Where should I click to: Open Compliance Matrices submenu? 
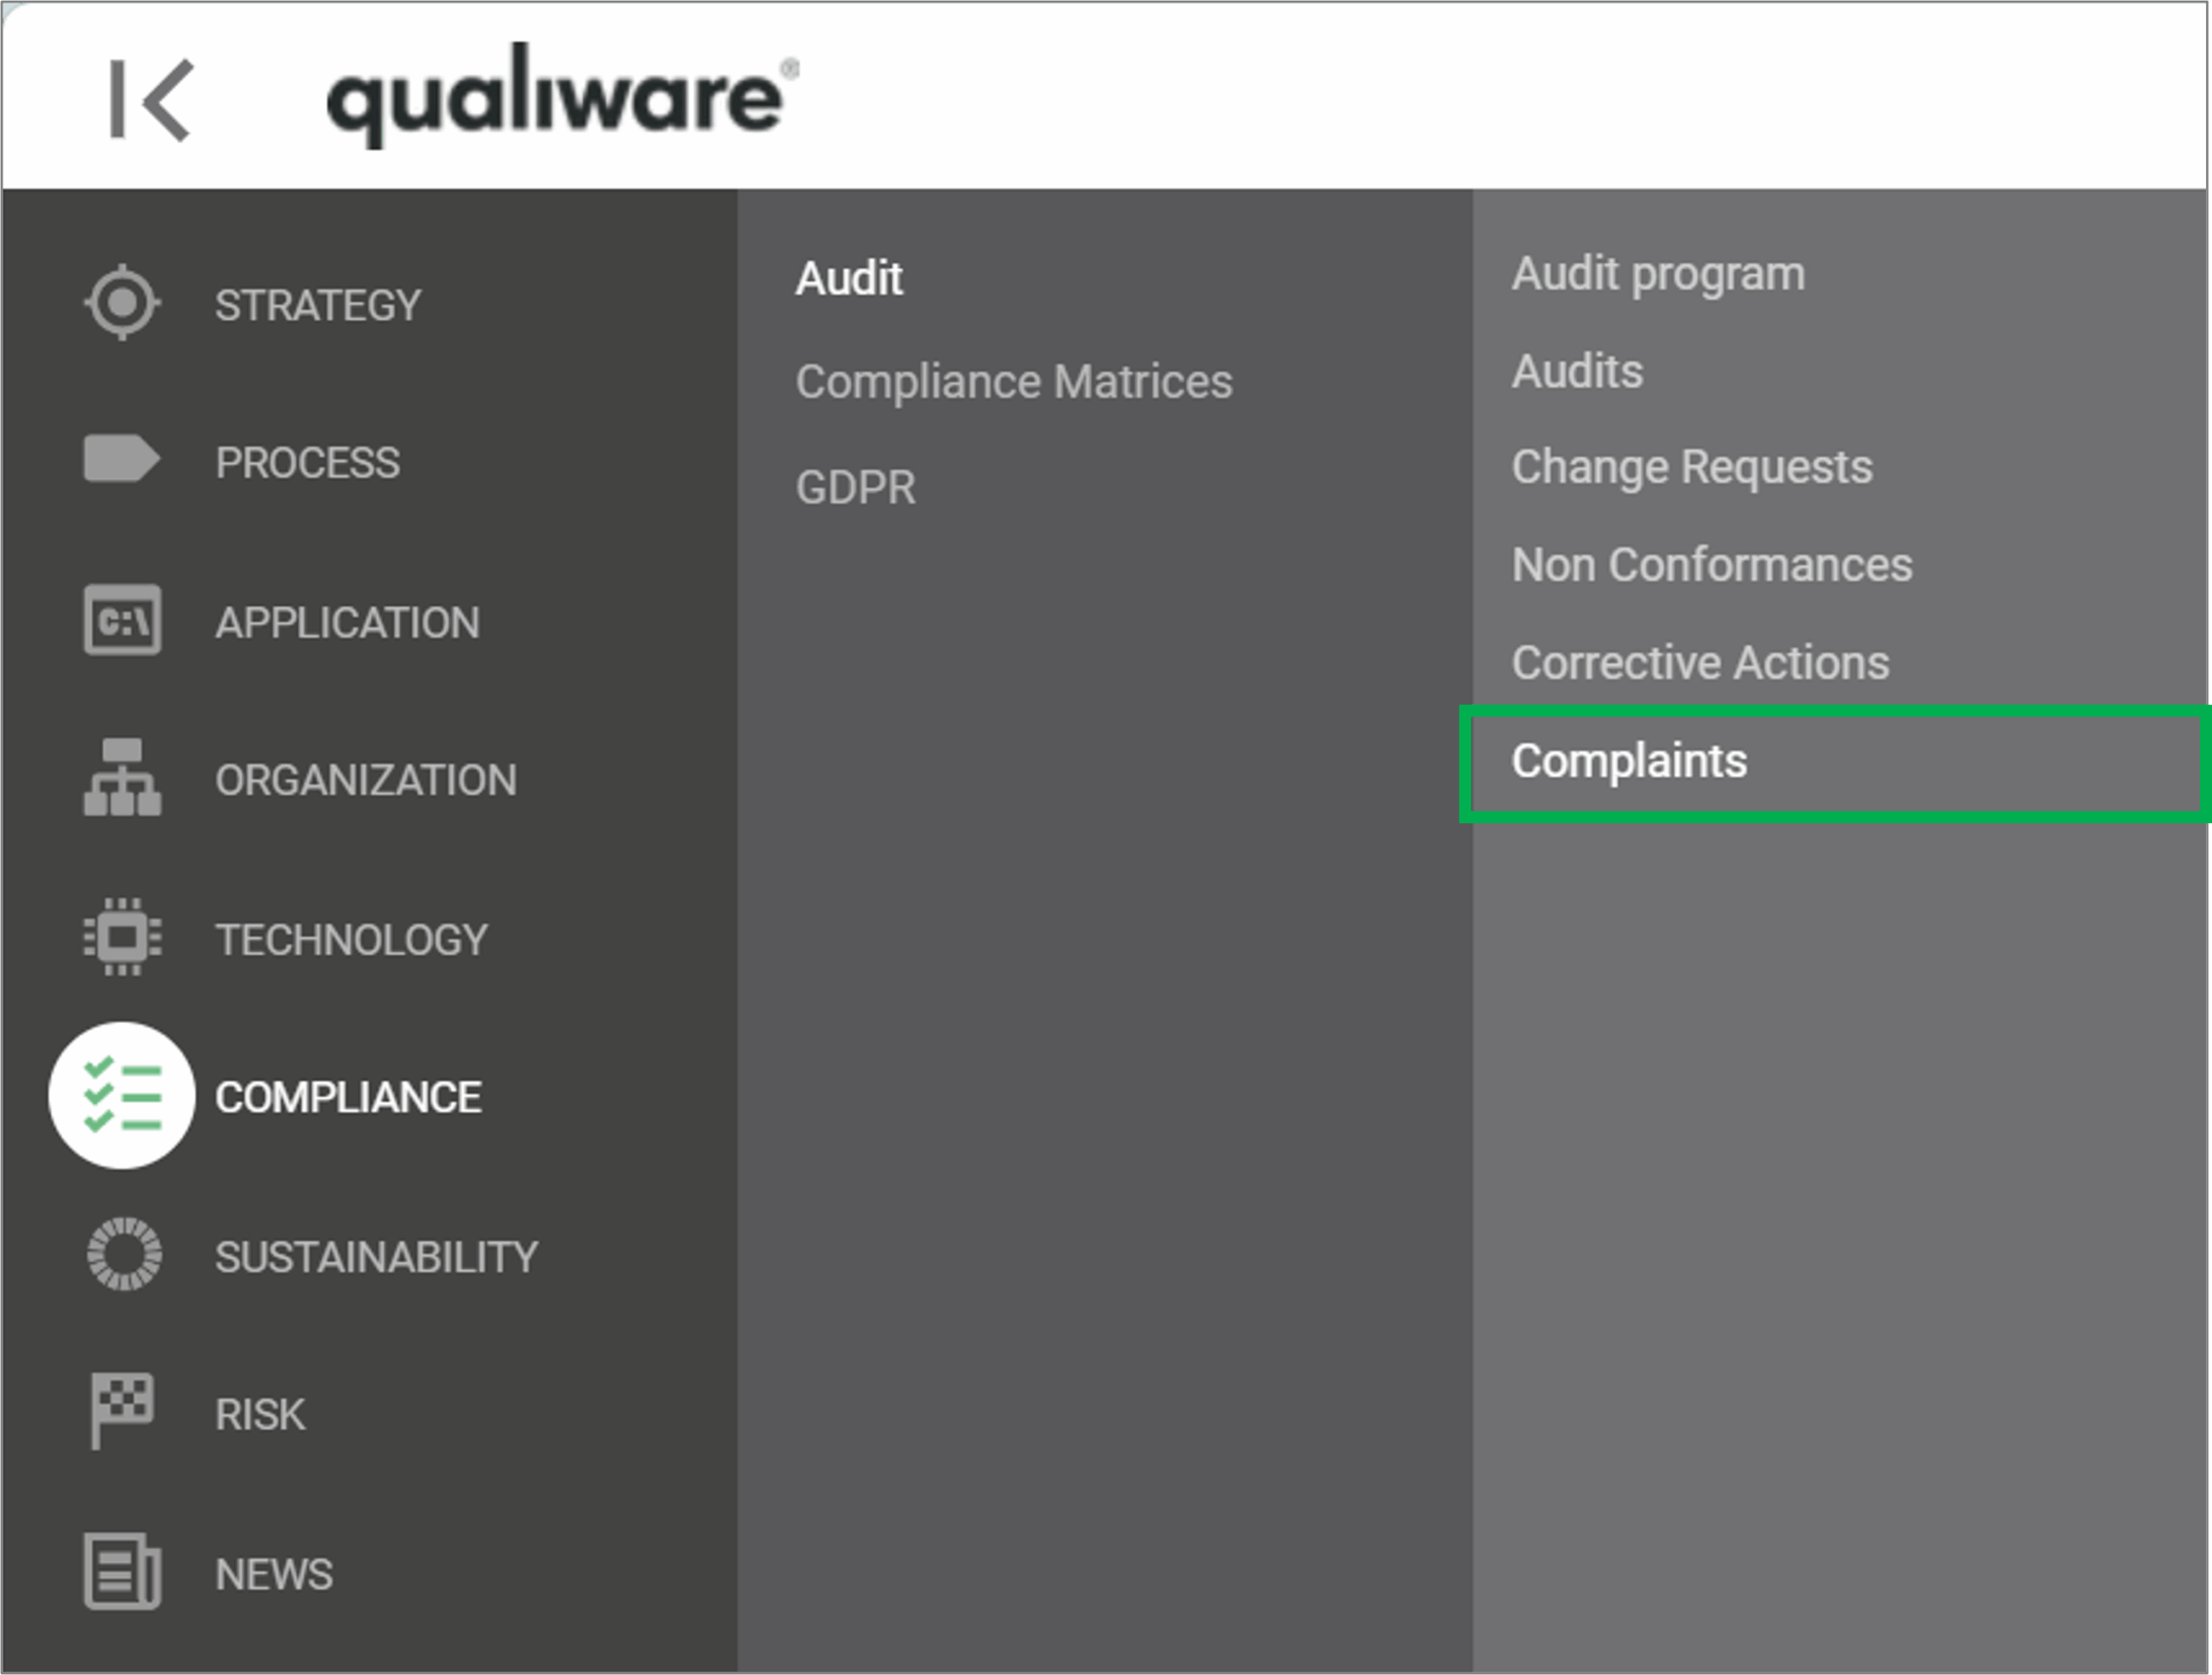pyautogui.click(x=1013, y=382)
